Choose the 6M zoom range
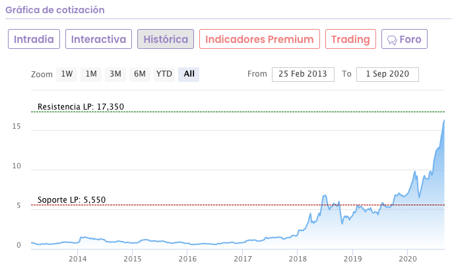 [x=140, y=74]
